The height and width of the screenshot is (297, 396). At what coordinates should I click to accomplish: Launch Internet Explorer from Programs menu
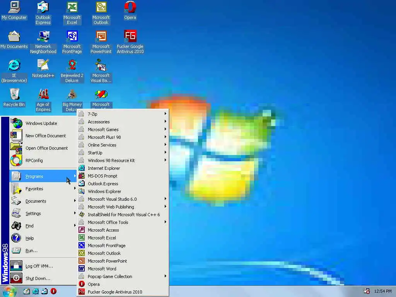pos(123,168)
